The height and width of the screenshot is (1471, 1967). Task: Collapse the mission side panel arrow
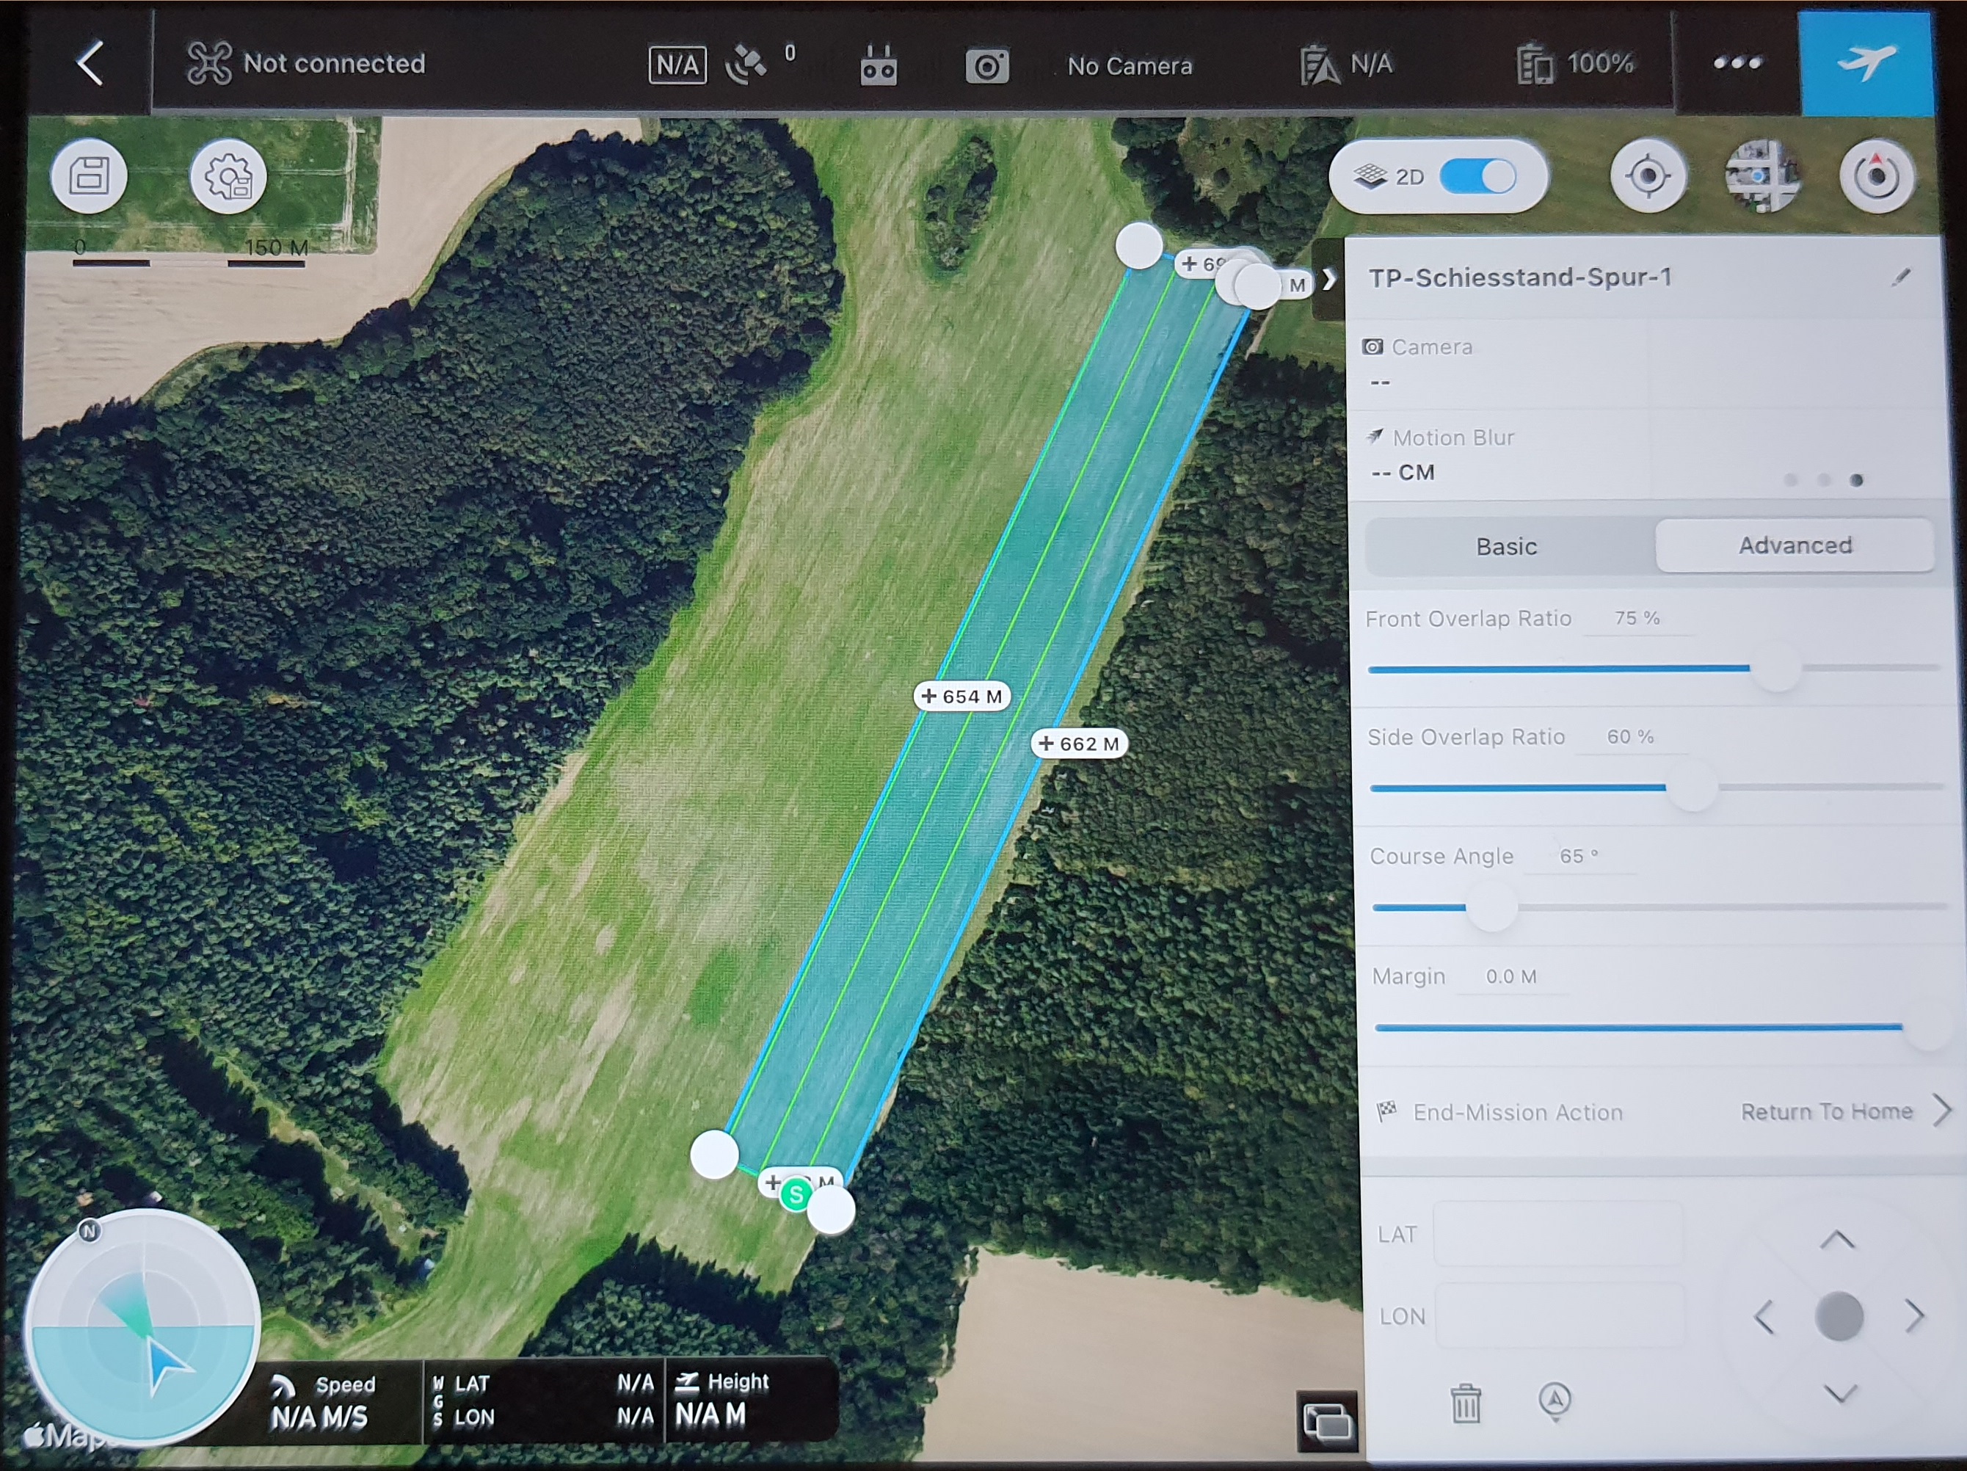1328,279
